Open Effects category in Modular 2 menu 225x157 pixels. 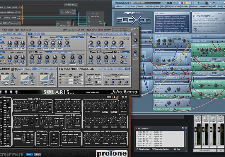(140, 6)
